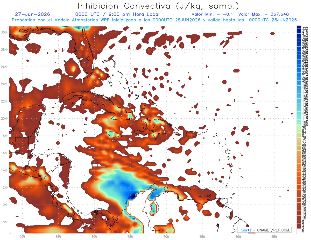Click the "ONAMET/REP.DOM." credit label
This screenshot has height=240, width=311.
[272, 230]
